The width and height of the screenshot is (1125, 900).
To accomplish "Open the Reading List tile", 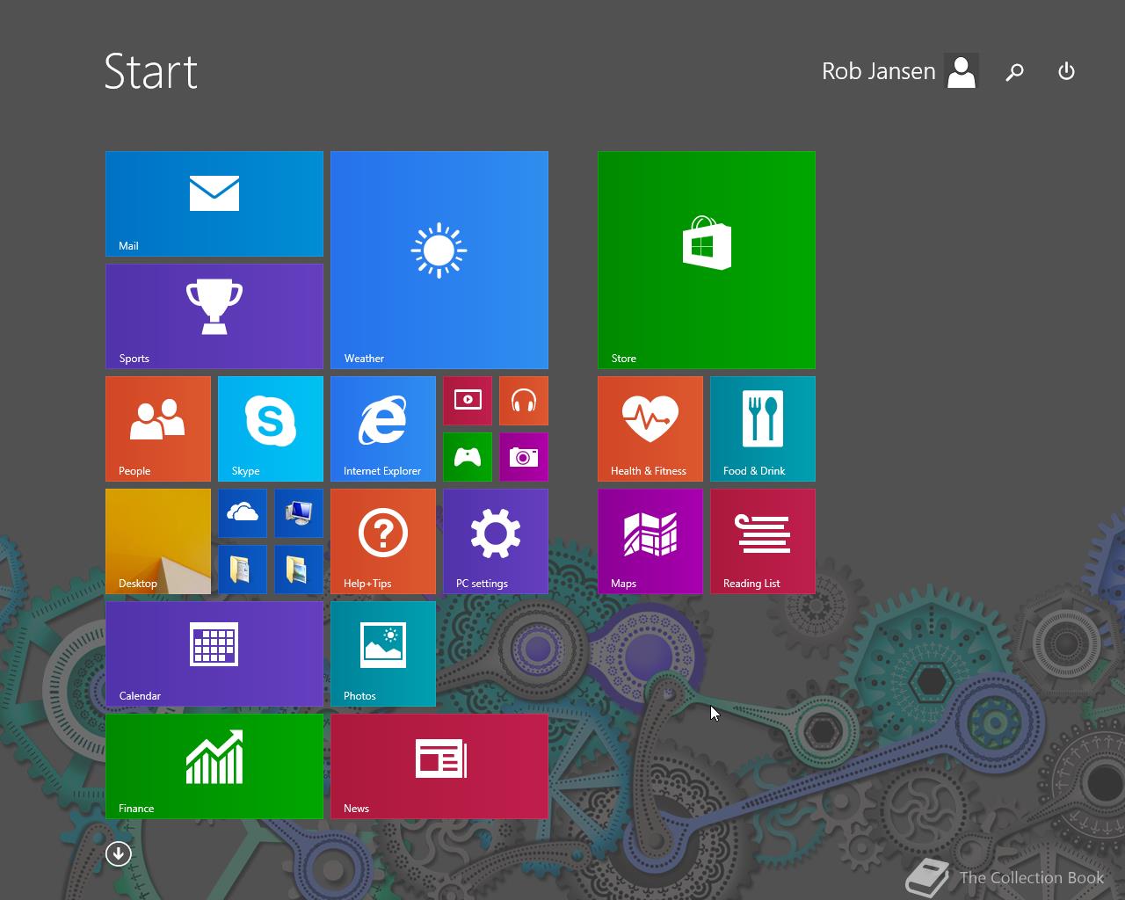I will coord(763,541).
